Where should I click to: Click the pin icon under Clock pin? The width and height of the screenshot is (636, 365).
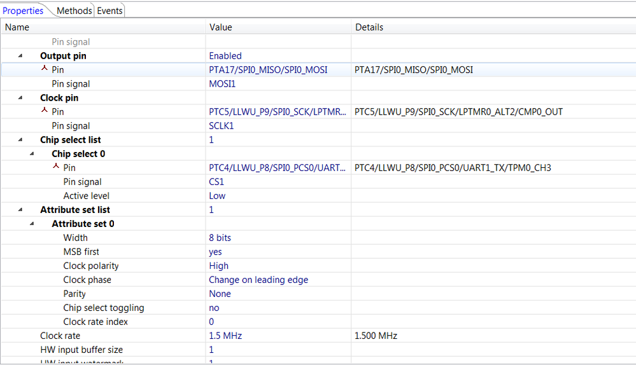(x=45, y=111)
